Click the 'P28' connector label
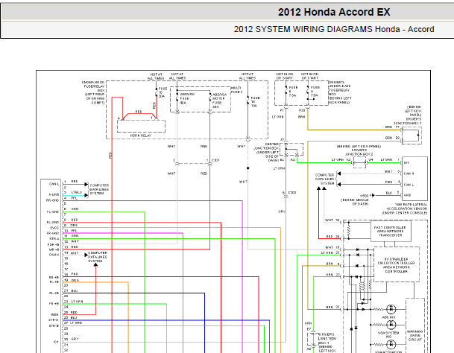Image resolution: width=454 pixels, height=353 pixels. coord(302,110)
